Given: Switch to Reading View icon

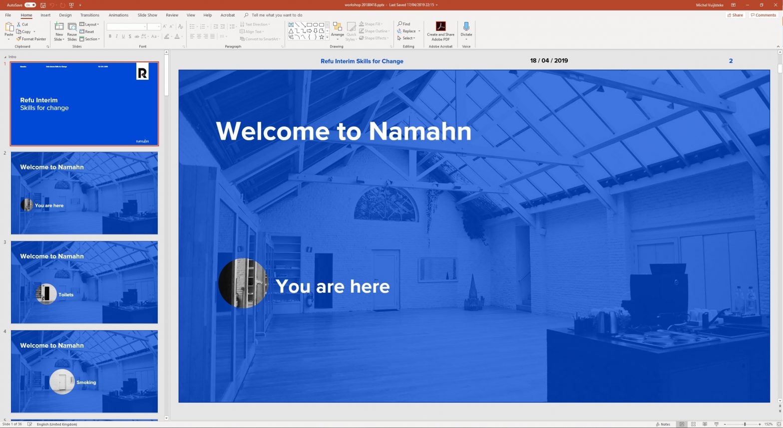Looking at the screenshot, I should (705, 424).
